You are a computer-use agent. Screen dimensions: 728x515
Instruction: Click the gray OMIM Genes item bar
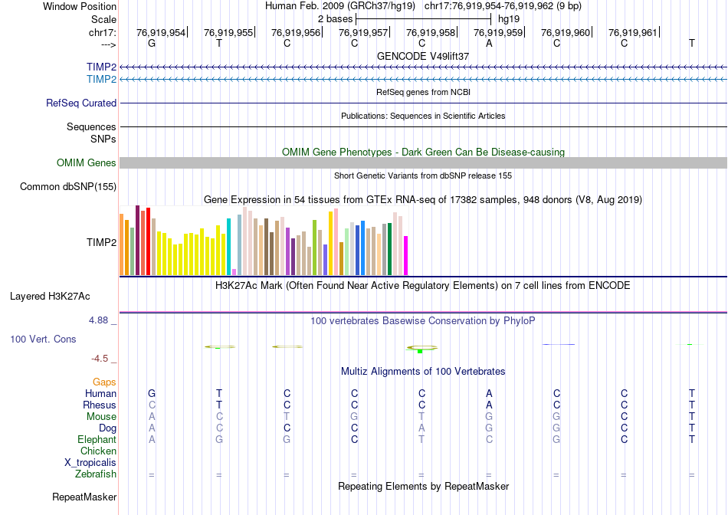[423, 162]
